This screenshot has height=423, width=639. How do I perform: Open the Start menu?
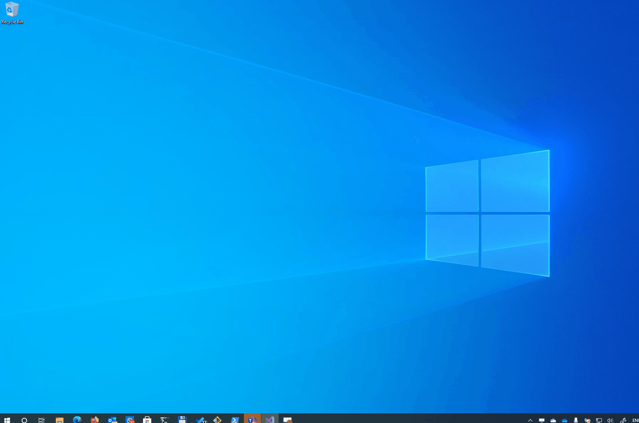click(x=7, y=419)
